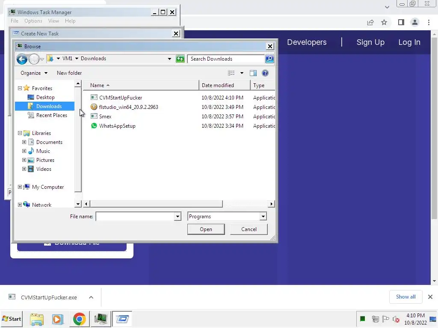
Task: Open Task Manager Options menu
Action: coord(33,21)
